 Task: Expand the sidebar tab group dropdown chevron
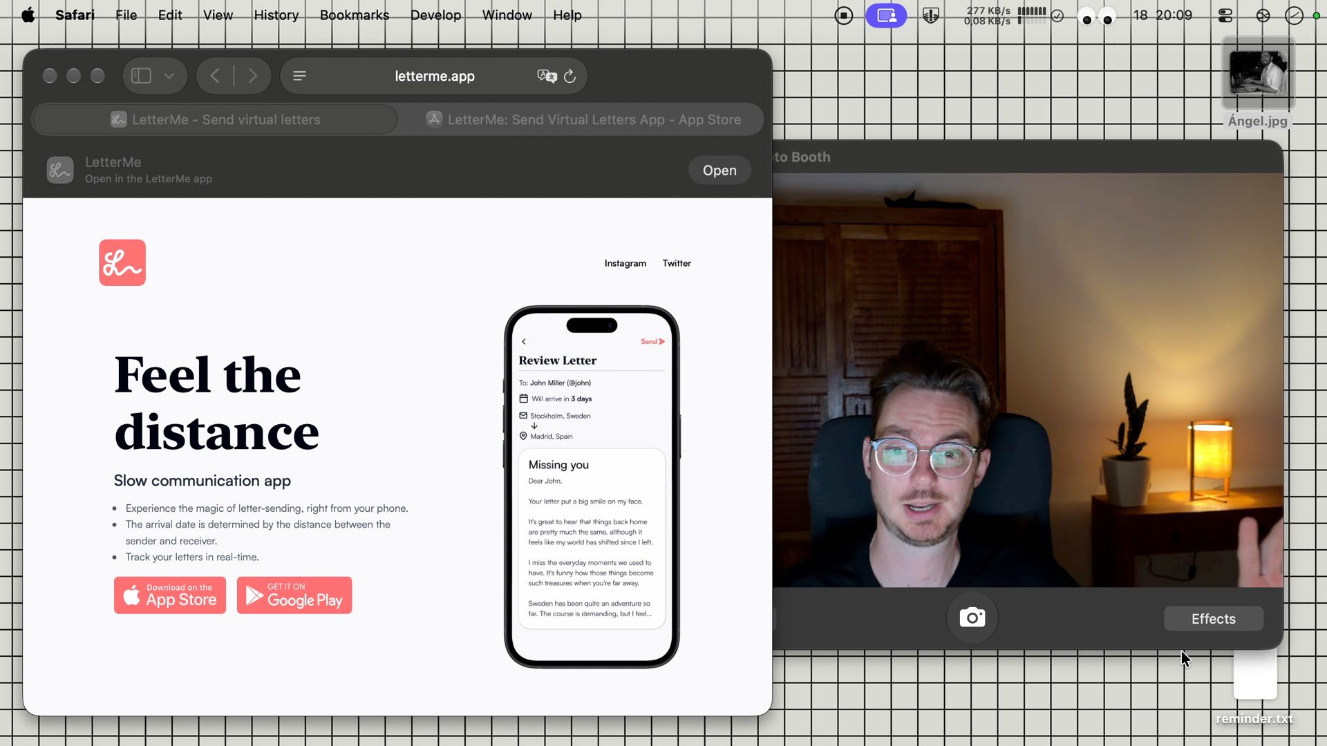coord(169,76)
